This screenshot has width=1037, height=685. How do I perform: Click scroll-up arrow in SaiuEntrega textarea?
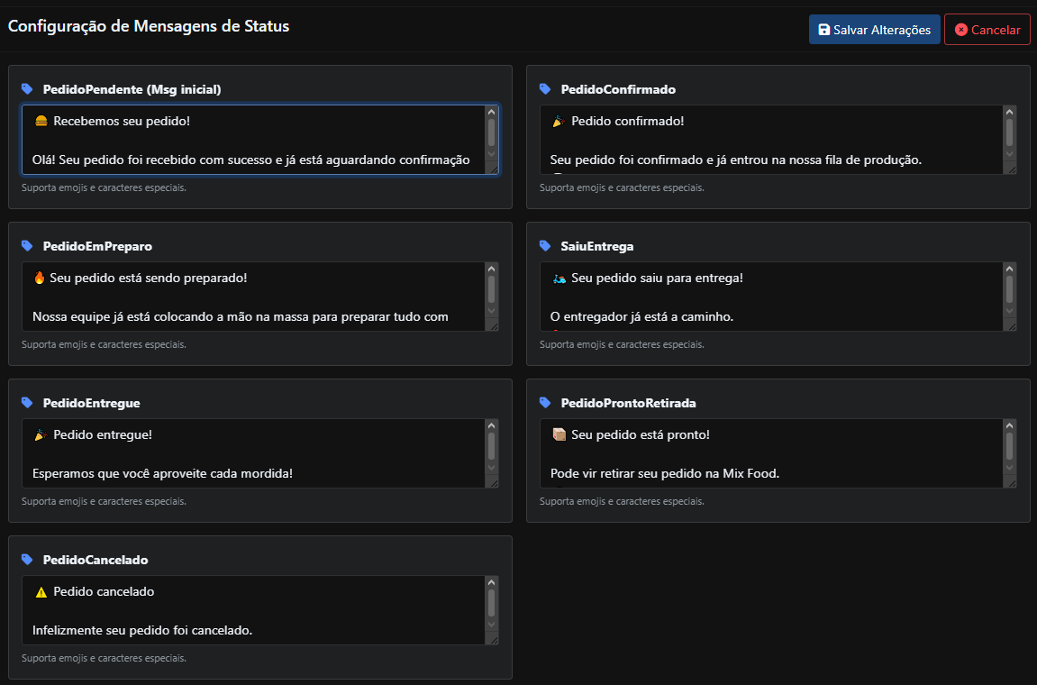click(x=1009, y=269)
